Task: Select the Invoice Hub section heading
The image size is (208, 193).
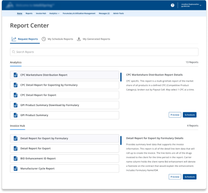Action: (18, 126)
